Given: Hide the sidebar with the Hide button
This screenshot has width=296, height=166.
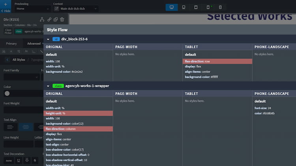Looking at the screenshot, I should (6, 11).
